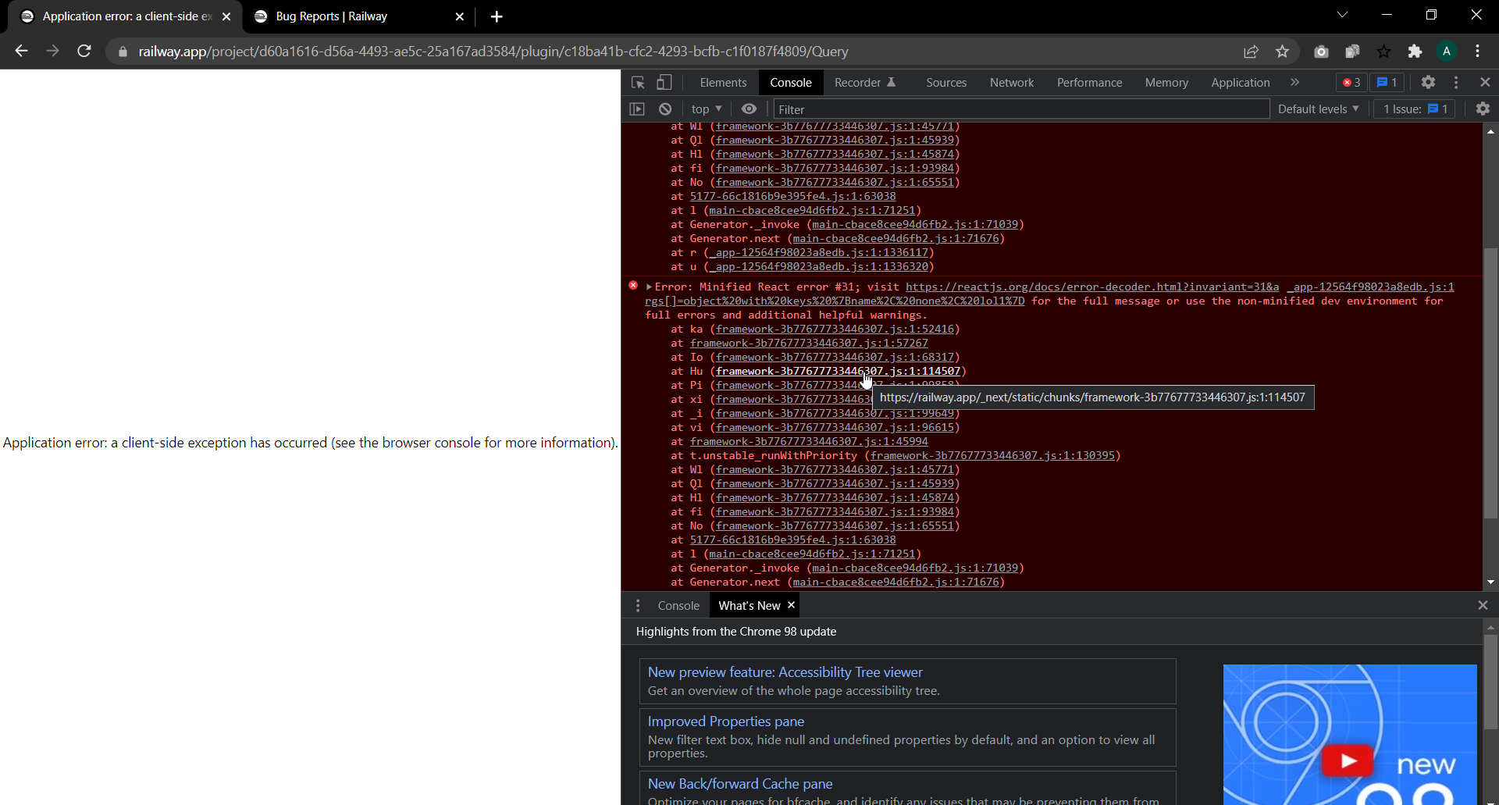The width and height of the screenshot is (1499, 805).
Task: Click the console scrollbar thumb
Action: pos(1490,383)
